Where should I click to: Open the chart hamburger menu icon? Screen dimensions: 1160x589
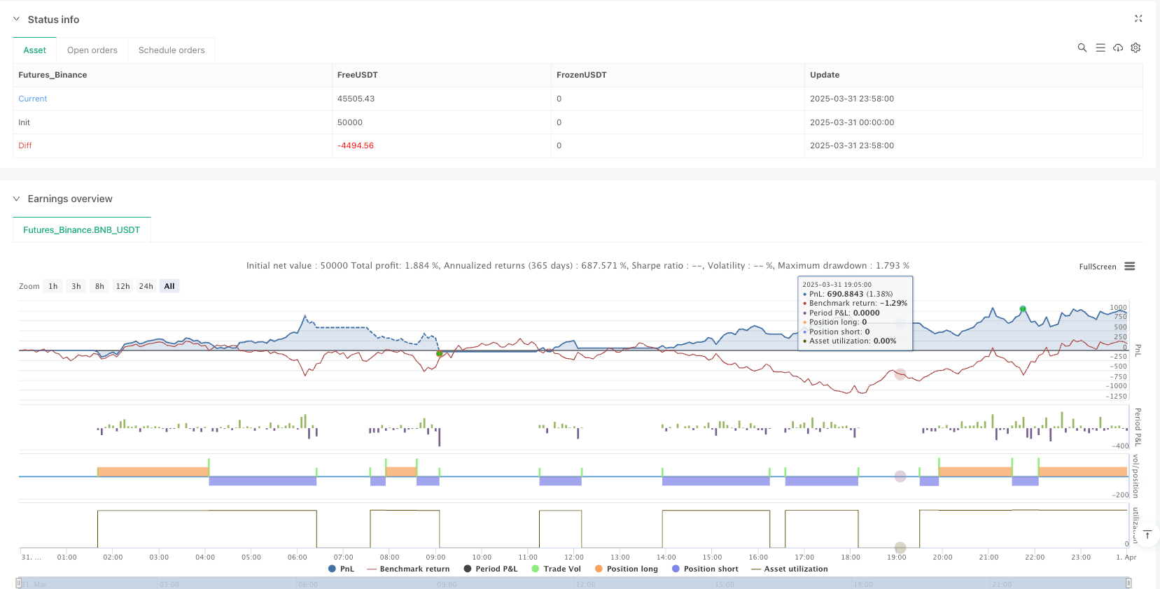1129,267
